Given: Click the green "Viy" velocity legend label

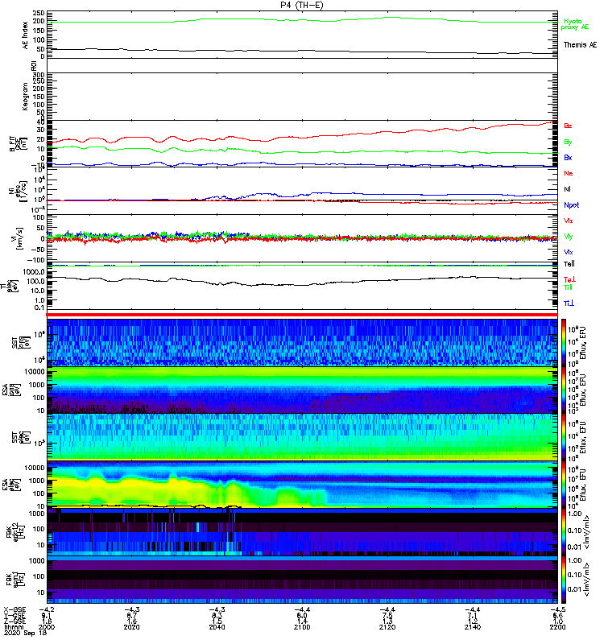Looking at the screenshot, I should [x=569, y=237].
